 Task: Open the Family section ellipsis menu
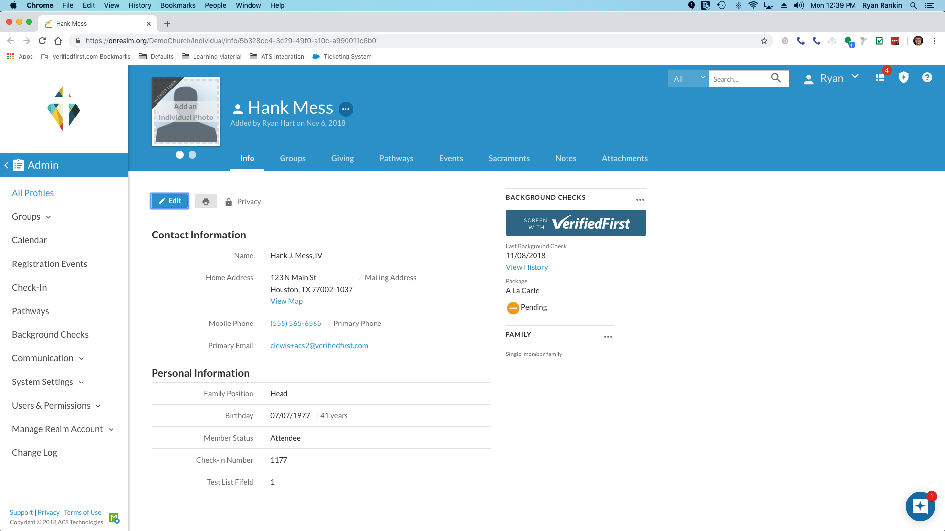pos(608,337)
